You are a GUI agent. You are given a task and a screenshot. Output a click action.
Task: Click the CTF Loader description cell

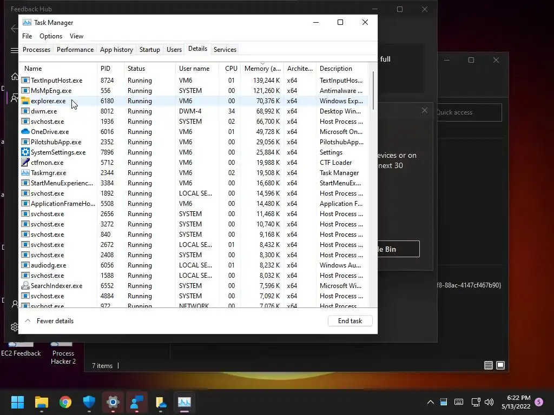tap(335, 162)
